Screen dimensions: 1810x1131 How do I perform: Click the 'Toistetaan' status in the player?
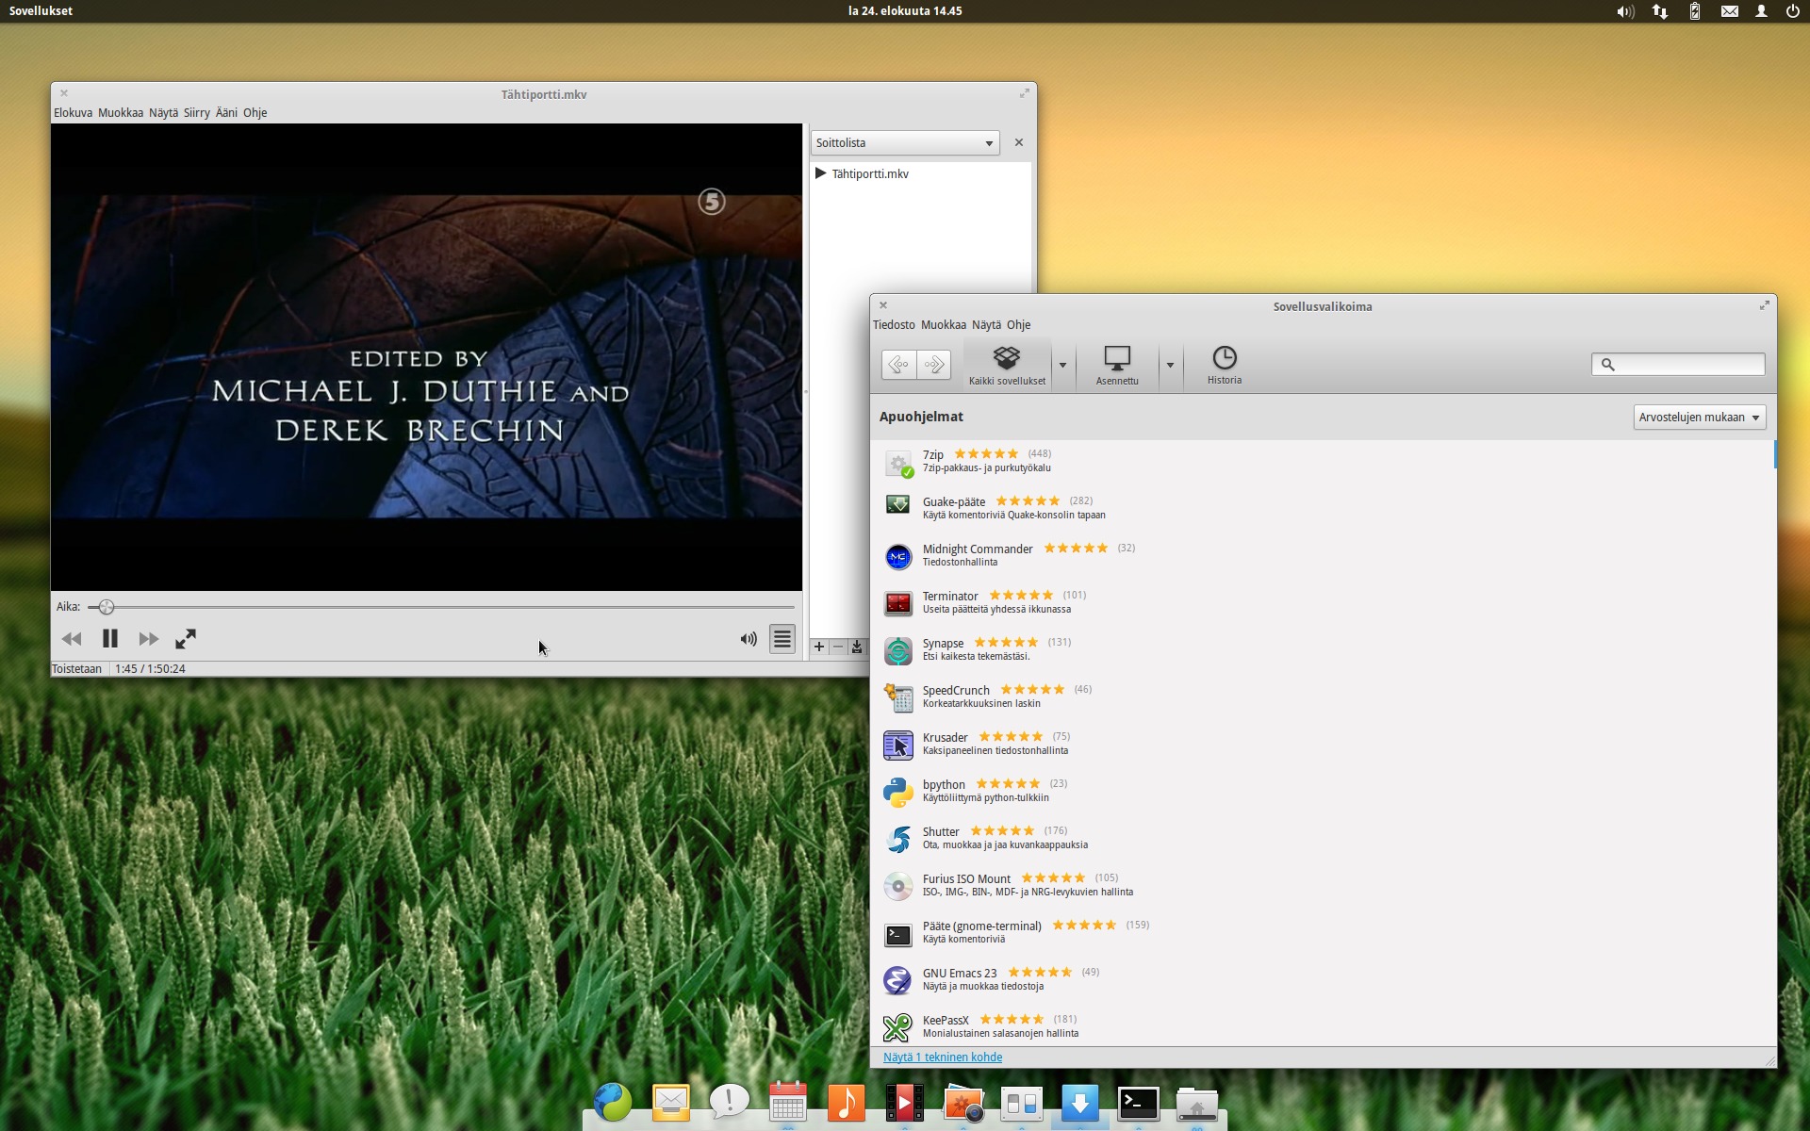(76, 668)
